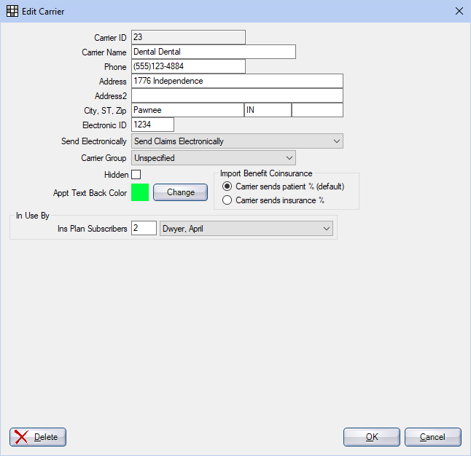Click the Carrier Group label
This screenshot has width=471, height=456.
point(104,158)
